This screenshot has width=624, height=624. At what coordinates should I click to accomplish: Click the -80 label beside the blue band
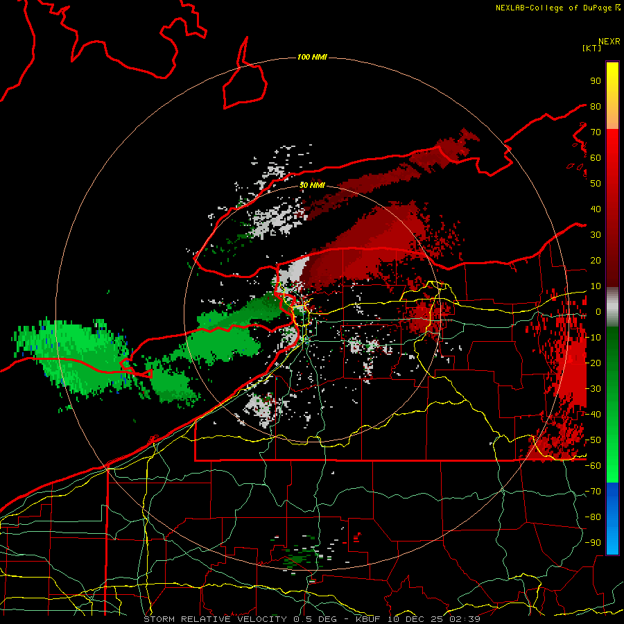pos(593,517)
